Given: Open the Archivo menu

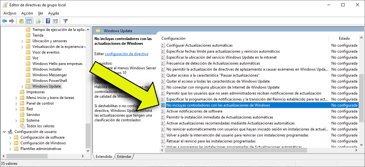Looking at the screenshot, I should (10, 13).
